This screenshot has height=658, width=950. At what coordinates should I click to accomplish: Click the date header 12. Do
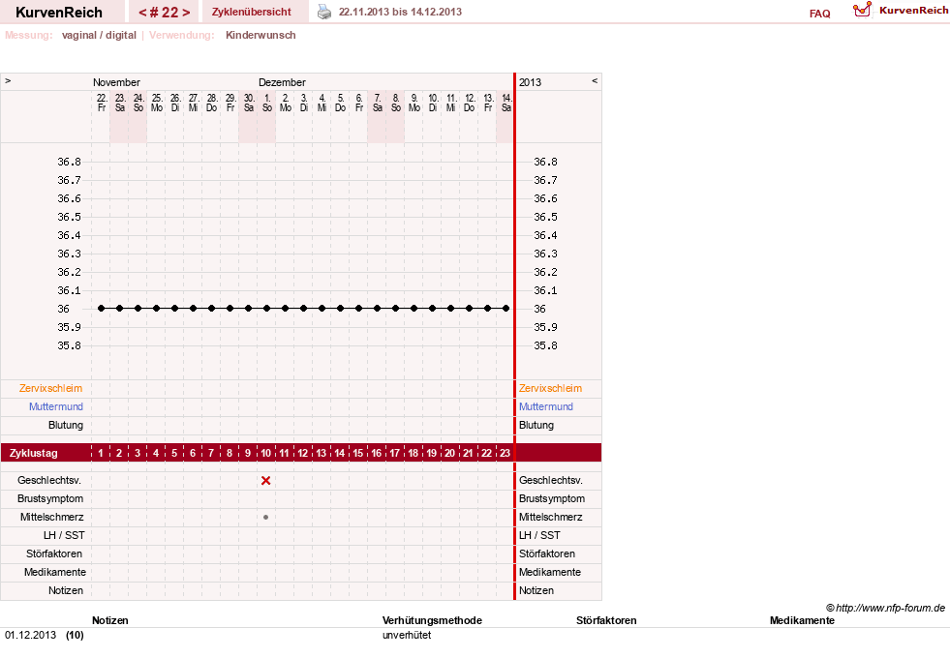[x=469, y=103]
